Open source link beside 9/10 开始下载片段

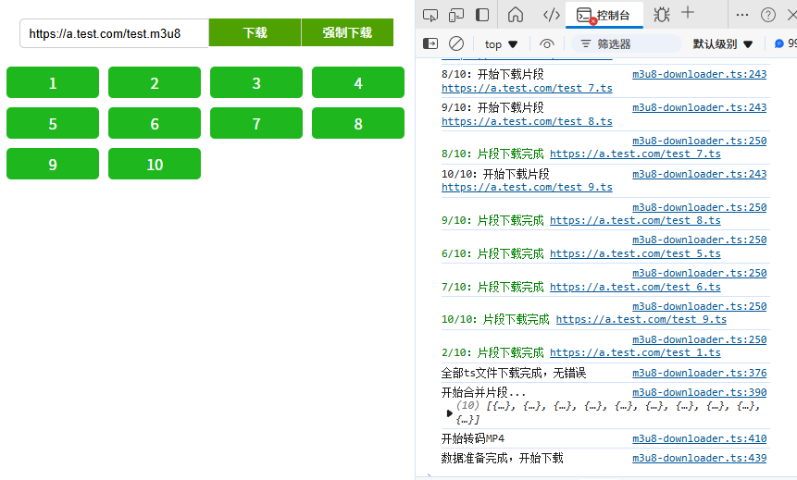(700, 107)
